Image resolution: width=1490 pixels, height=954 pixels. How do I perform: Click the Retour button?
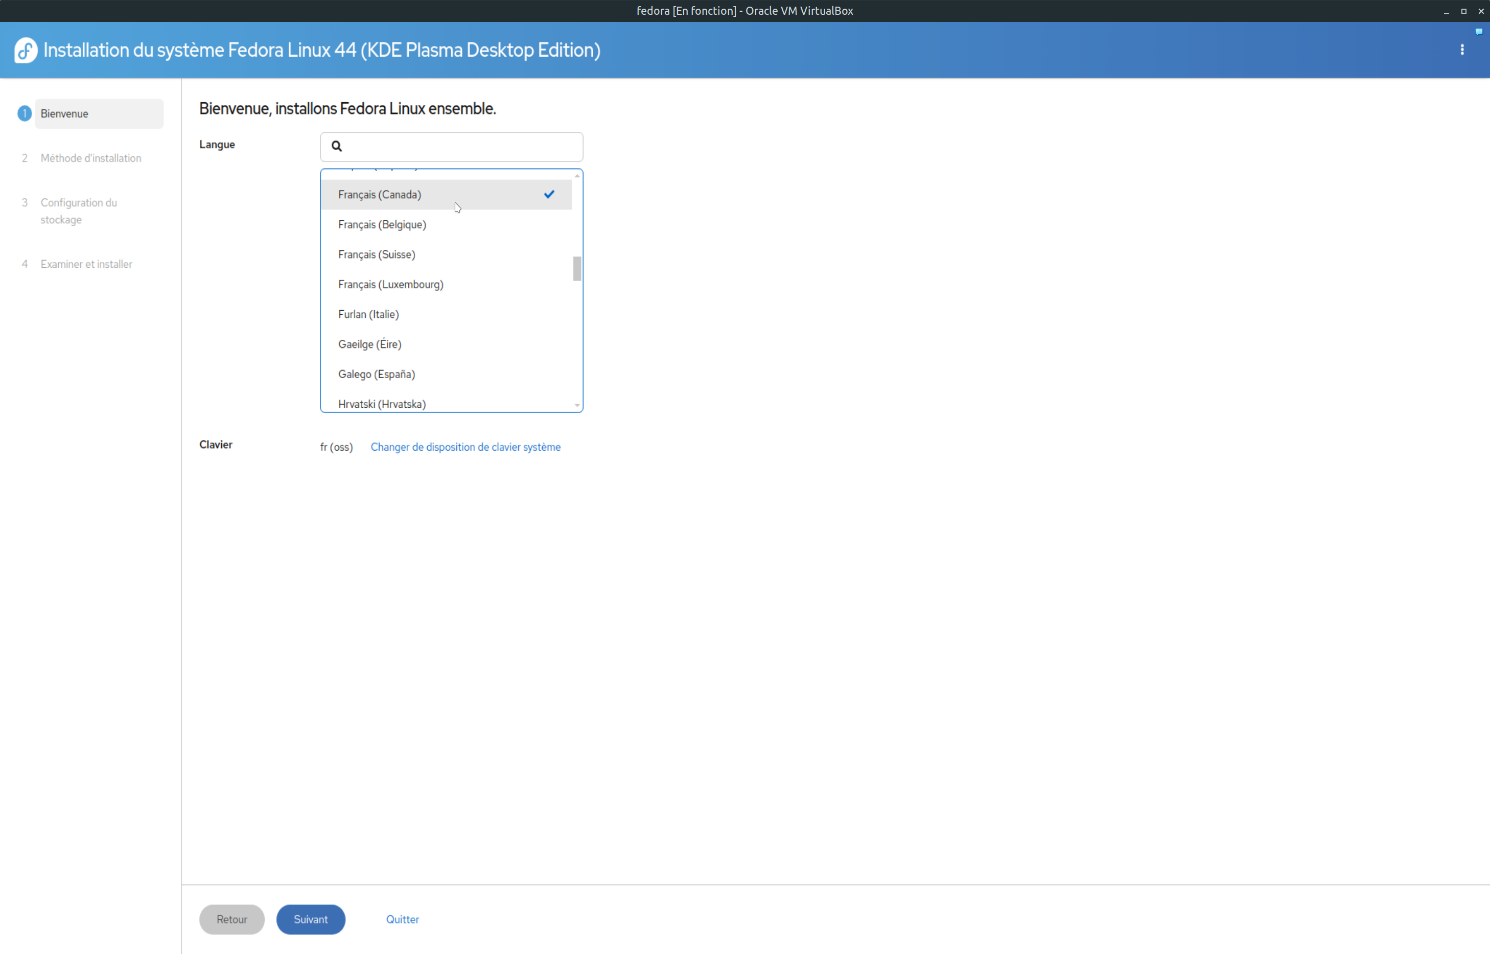pos(231,919)
